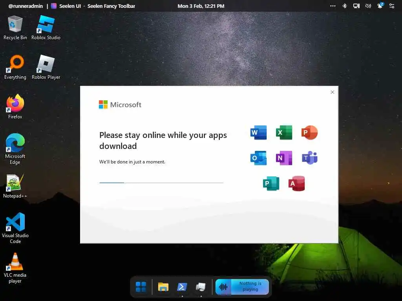Open the network devices toolbar icon

pyautogui.click(x=356, y=6)
